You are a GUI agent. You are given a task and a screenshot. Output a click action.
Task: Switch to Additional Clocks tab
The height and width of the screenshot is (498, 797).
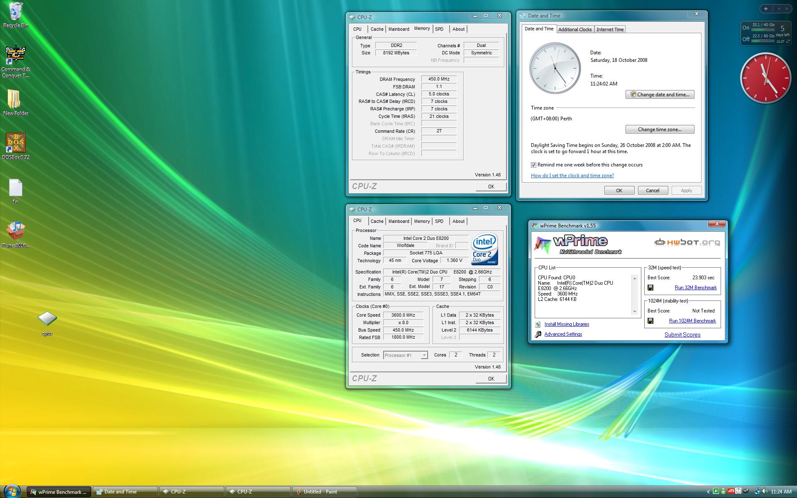575,29
